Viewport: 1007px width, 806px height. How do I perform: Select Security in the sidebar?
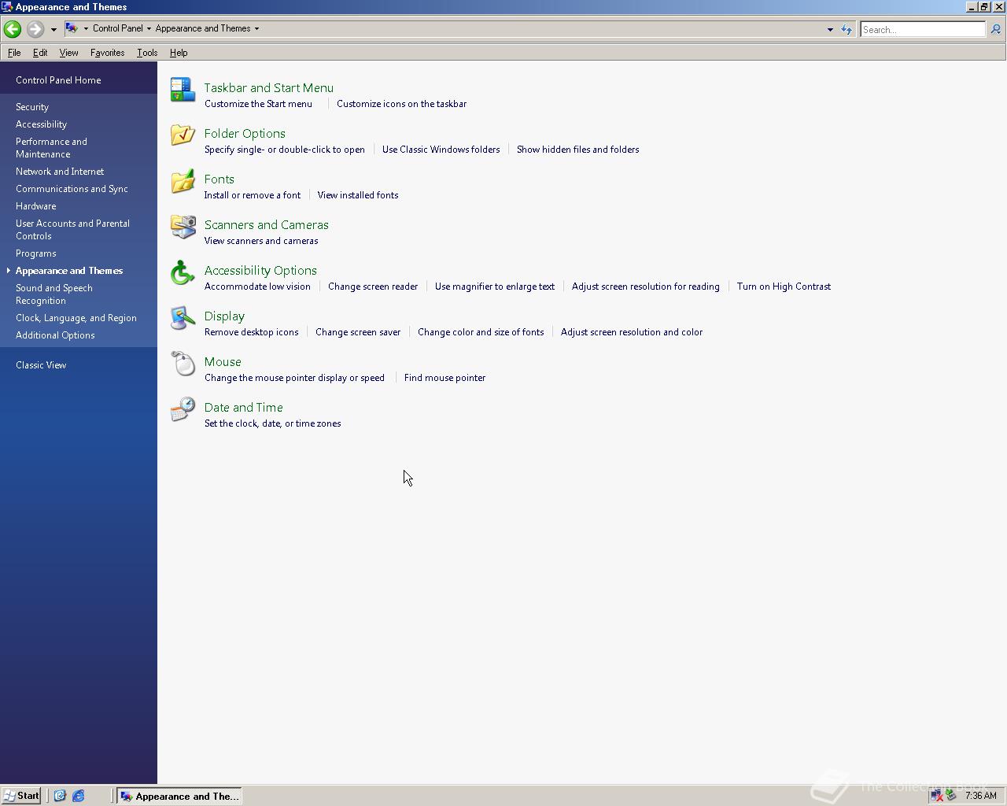(32, 107)
